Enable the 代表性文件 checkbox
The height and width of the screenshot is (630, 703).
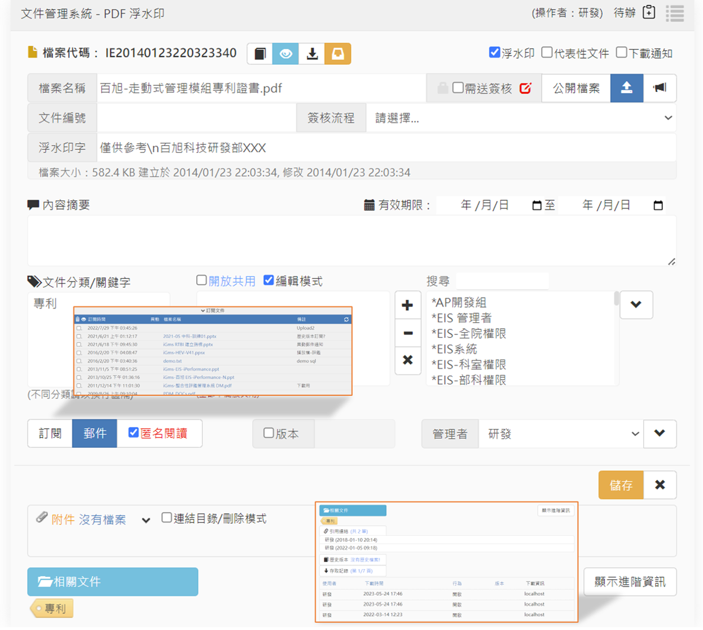[x=547, y=52]
